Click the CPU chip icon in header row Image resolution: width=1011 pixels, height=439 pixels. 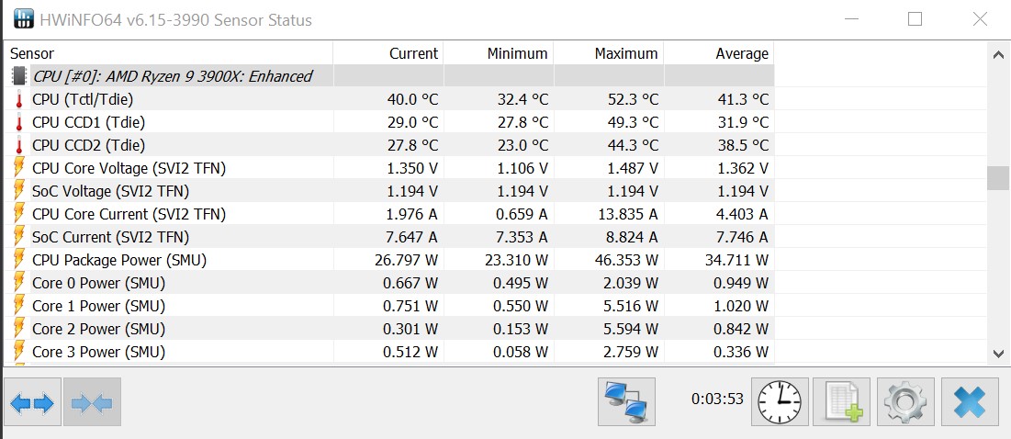[19, 76]
